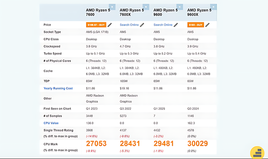This screenshot has height=159, width=268.
Task: Click the '# of Physical Cores' row label
Action: tap(57, 61)
